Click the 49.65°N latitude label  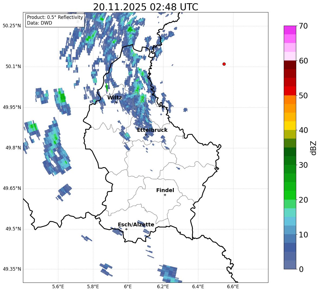tap(12, 188)
